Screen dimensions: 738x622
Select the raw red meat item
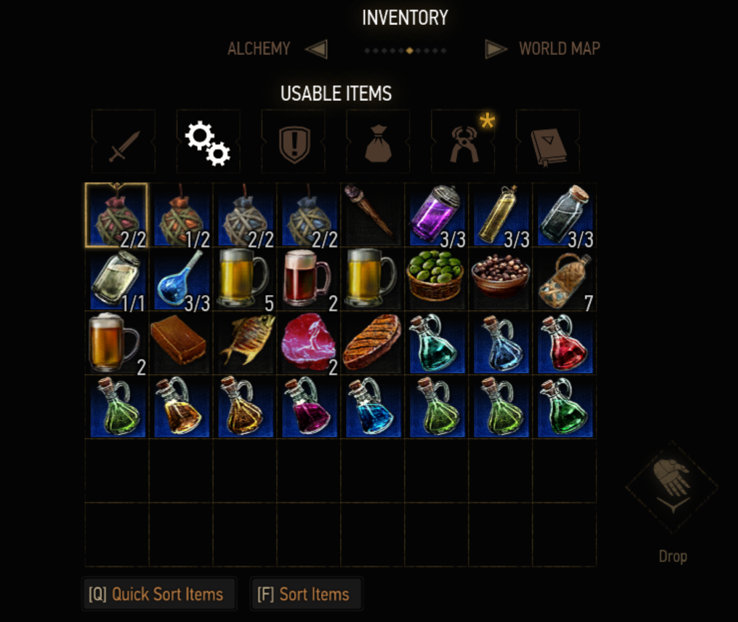pyautogui.click(x=309, y=342)
